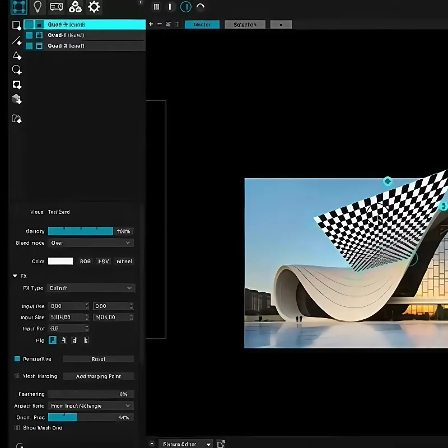Switch to the Selection view tab
The image size is (448, 448).
point(245,25)
